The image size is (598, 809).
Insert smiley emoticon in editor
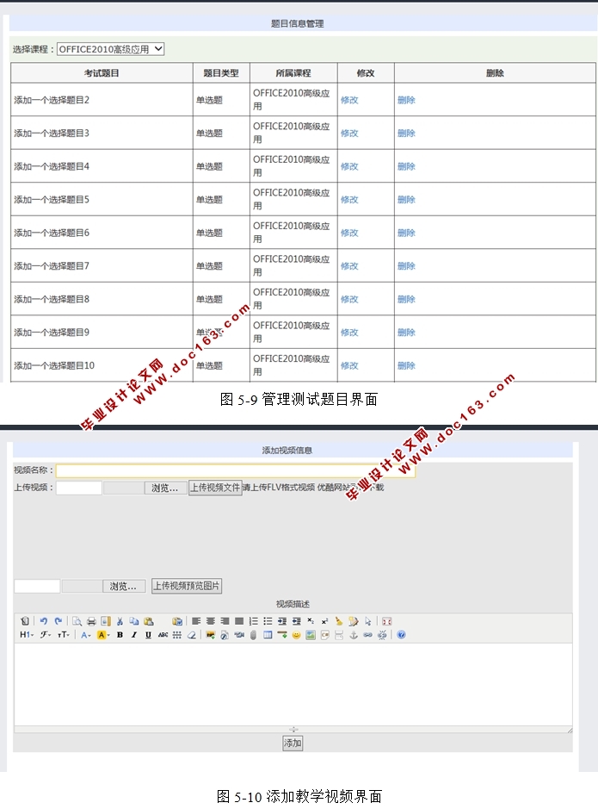296,635
